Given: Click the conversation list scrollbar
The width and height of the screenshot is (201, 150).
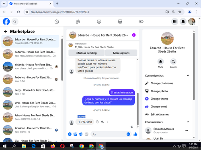Looking at the screenshot, I should click(x=62, y=59).
